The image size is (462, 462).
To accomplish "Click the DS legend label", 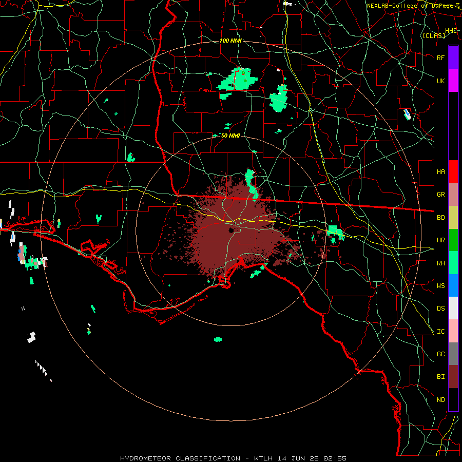I will coord(441,309).
